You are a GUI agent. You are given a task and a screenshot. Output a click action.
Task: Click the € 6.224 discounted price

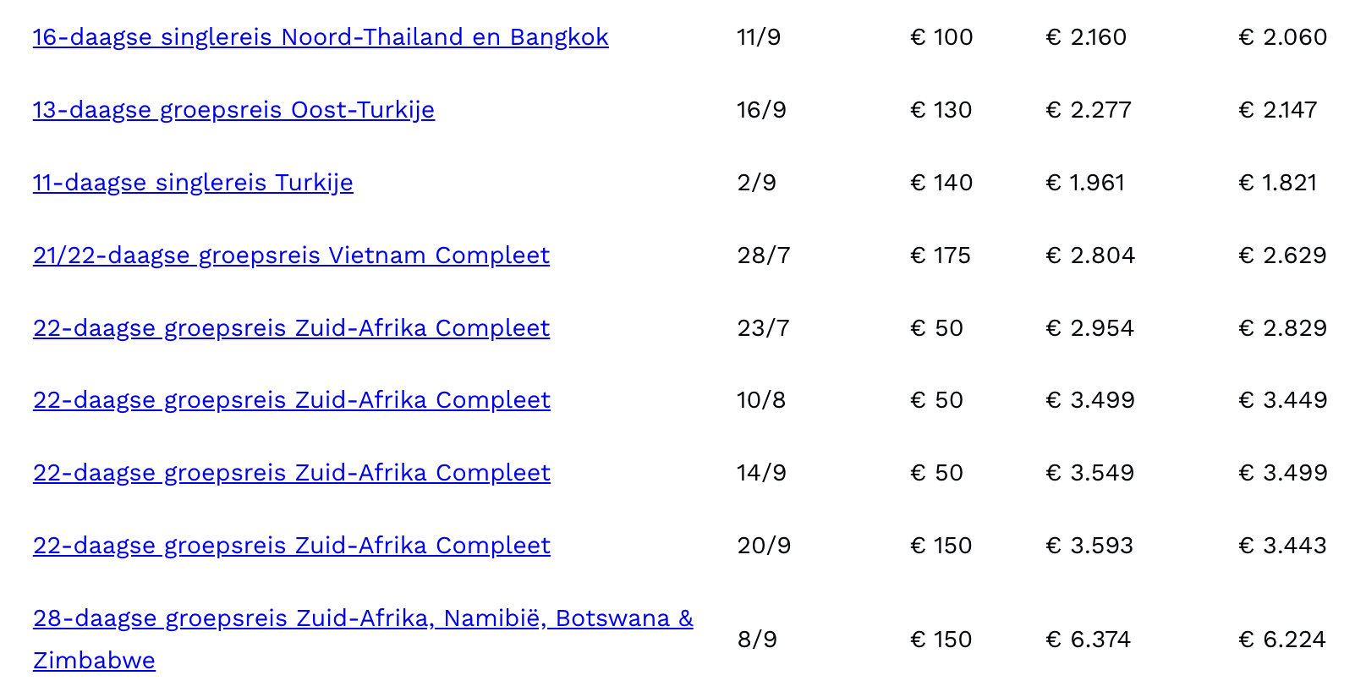[1282, 640]
